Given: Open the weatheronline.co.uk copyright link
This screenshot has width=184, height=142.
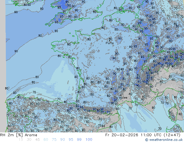Looking at the screenshot, I should click(166, 140).
